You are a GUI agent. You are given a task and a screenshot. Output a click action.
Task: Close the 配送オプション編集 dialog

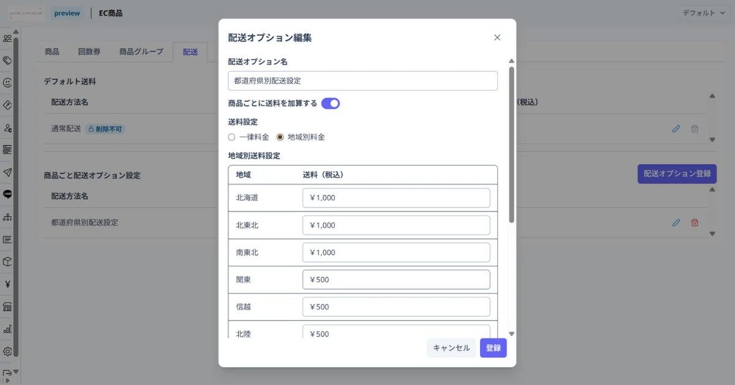point(497,37)
